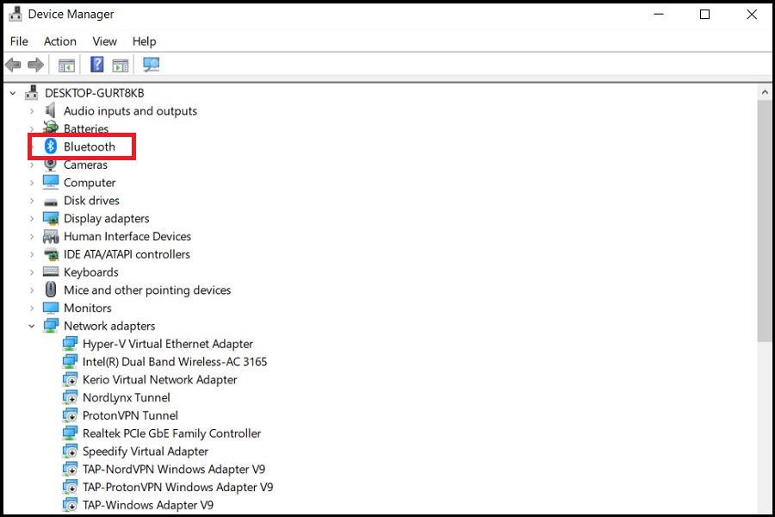Viewport: 775px width, 517px height.
Task: Select TAP-Windows Adapter V9 entry
Action: (148, 505)
